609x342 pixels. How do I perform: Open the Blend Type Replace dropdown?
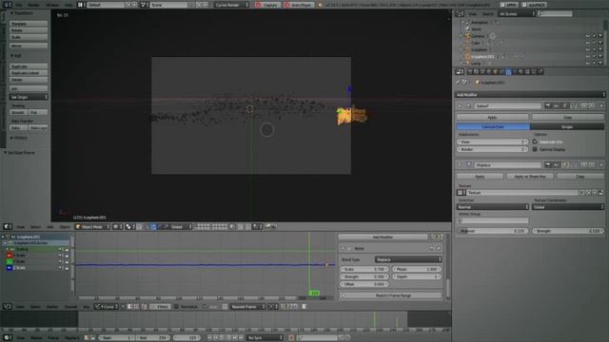coord(408,259)
